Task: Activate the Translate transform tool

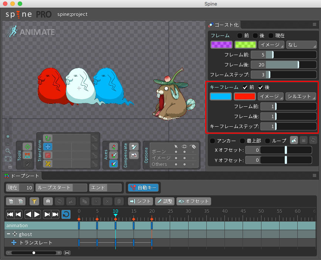Action: click(x=48, y=147)
